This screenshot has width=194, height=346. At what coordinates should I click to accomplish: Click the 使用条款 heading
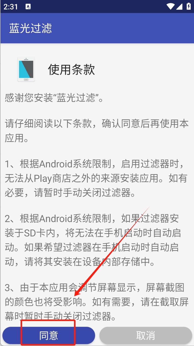pos(71,69)
